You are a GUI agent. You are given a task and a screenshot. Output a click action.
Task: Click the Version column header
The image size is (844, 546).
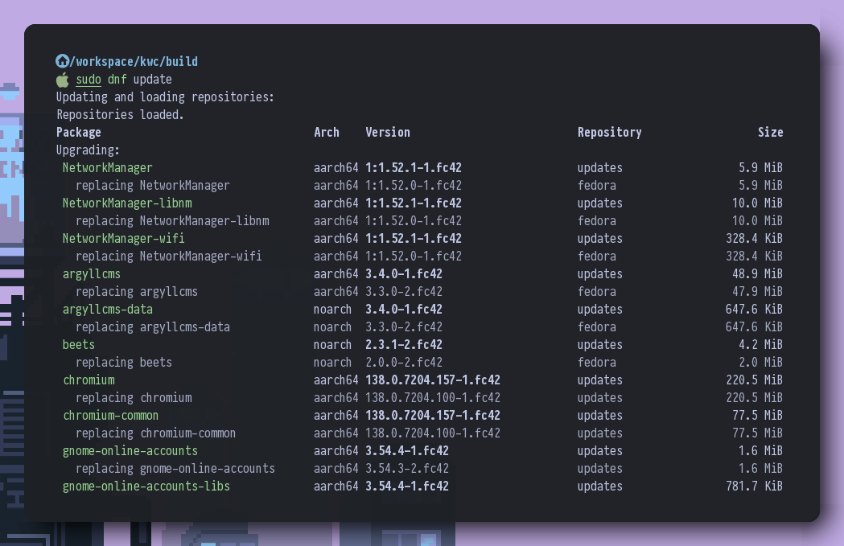(388, 133)
